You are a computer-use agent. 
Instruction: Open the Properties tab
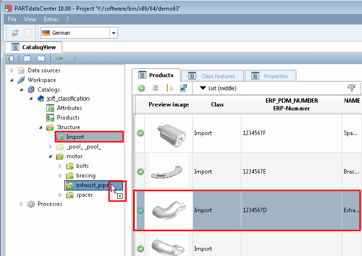(270, 76)
